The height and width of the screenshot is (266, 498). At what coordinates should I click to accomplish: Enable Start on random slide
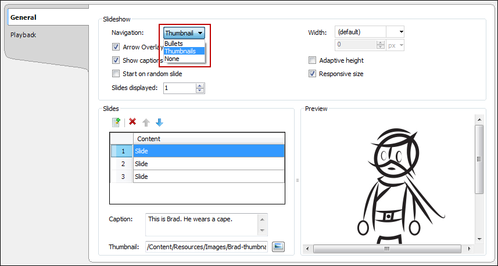(116, 74)
